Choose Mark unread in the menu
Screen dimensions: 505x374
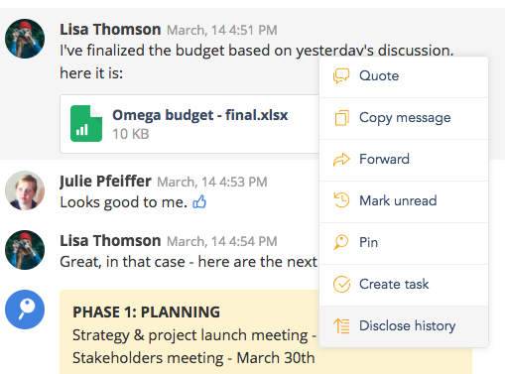[x=404, y=201]
